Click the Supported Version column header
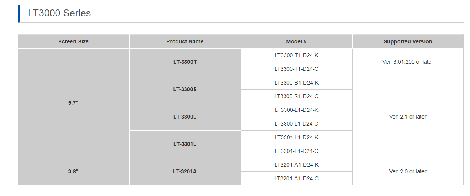 [x=408, y=41]
